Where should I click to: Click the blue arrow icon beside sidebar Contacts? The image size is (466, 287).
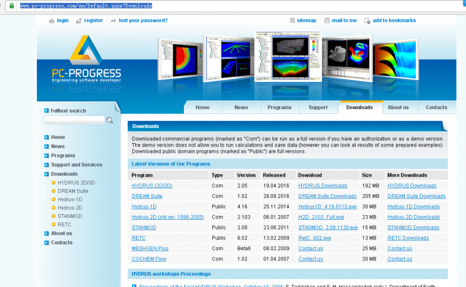(x=47, y=242)
